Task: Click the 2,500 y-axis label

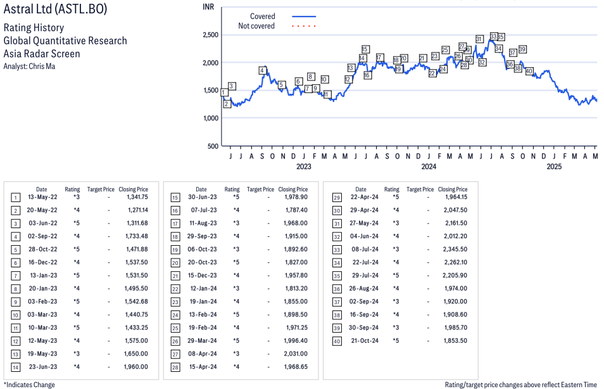Action: (x=211, y=35)
